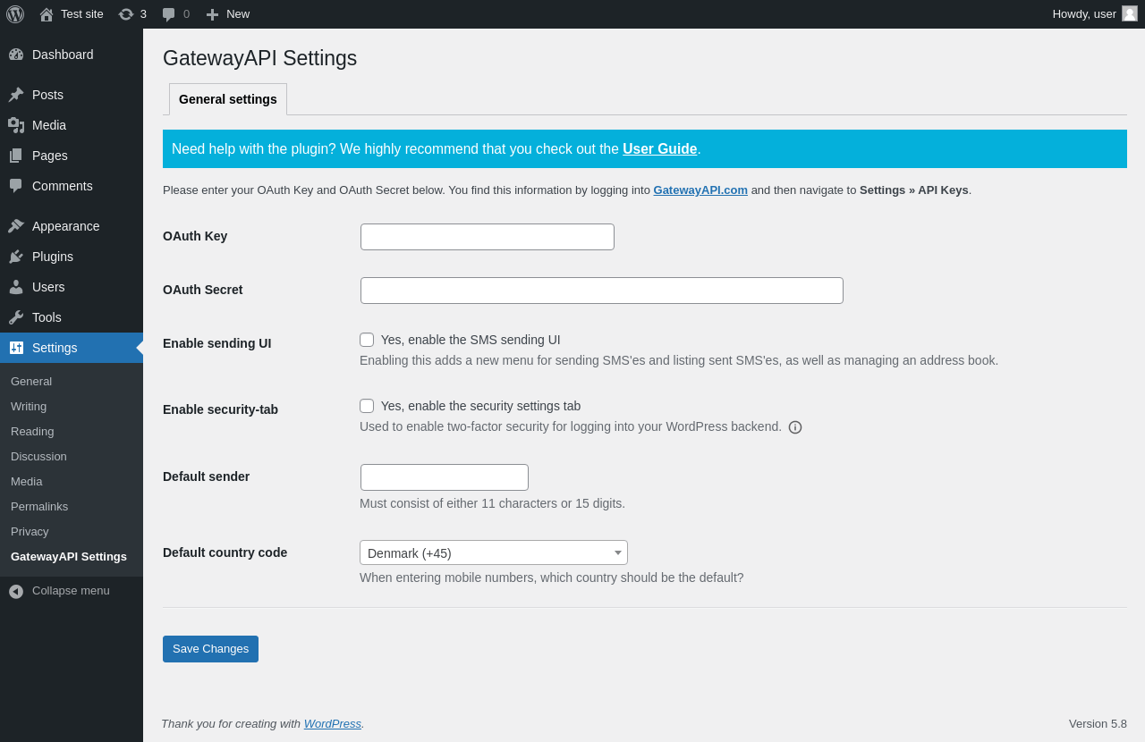Open the Writing settings submenu item

pyautogui.click(x=29, y=407)
